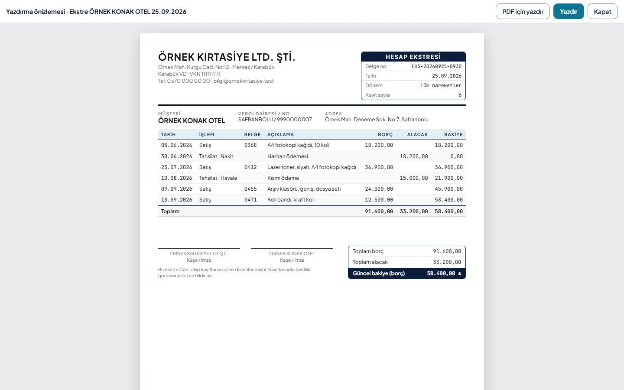Click the date 09.09.2026 in table
The image size is (624, 390).
(176, 189)
